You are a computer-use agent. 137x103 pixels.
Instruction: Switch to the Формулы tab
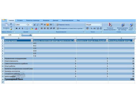tap(46, 20)
